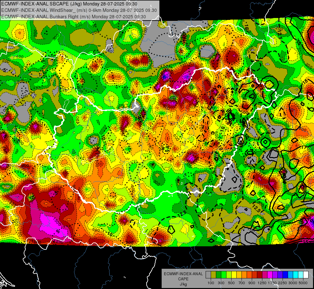Click the legend value label 300

(221, 283)
